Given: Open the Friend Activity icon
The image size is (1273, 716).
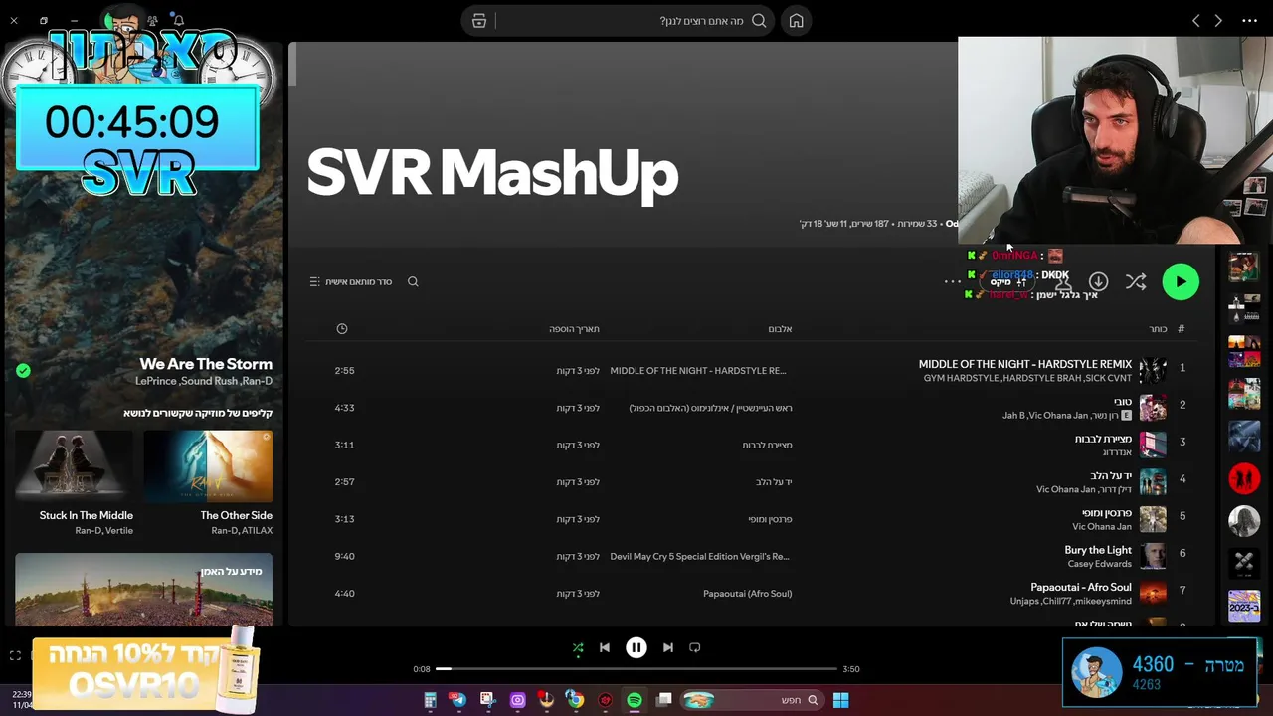Looking at the screenshot, I should (152, 20).
